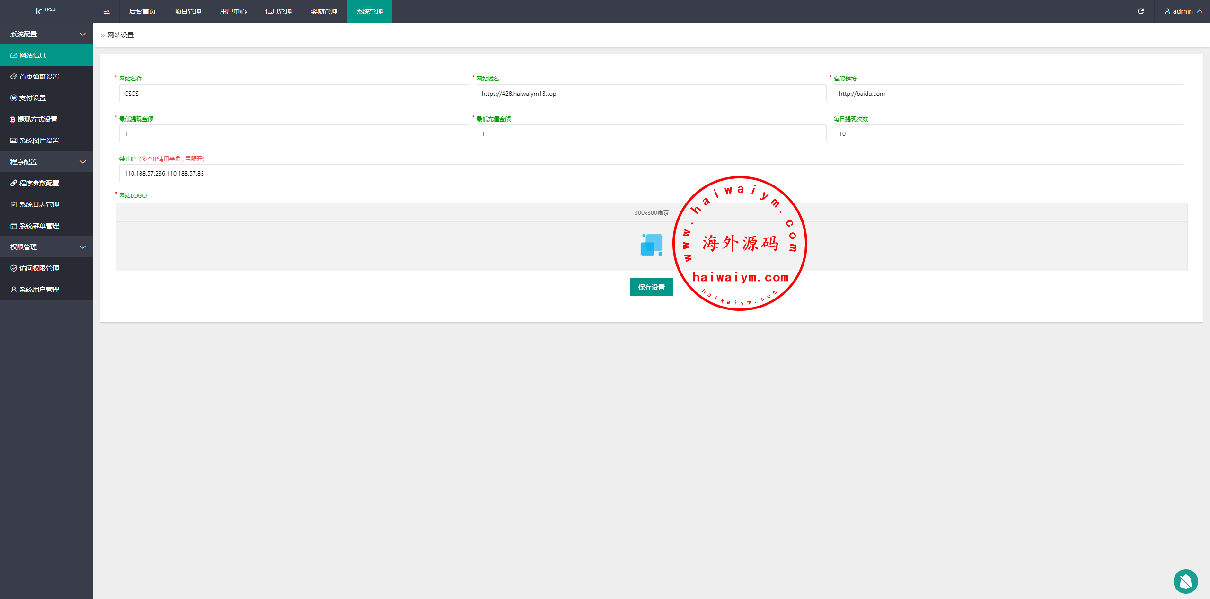Open 系统用户管理 user management item

(x=39, y=290)
